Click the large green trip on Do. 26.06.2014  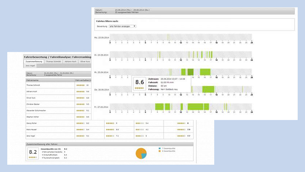208,89
